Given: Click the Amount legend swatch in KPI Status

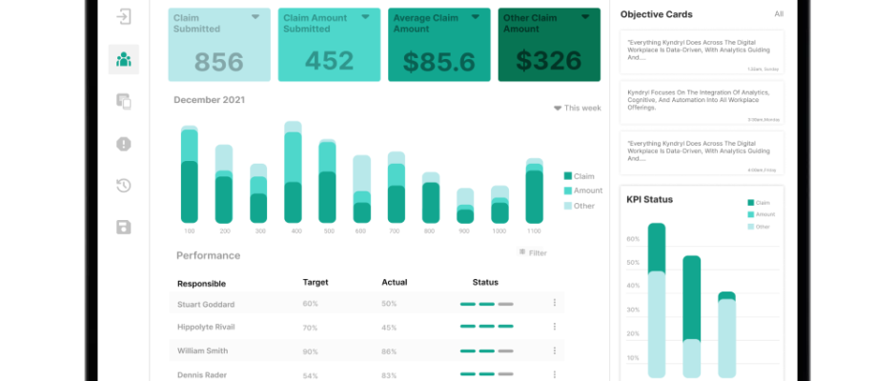Looking at the screenshot, I should (x=751, y=214).
